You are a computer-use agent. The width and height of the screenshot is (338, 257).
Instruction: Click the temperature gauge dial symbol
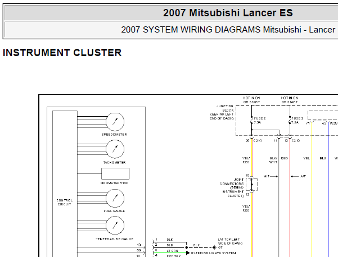pyautogui.click(x=115, y=226)
